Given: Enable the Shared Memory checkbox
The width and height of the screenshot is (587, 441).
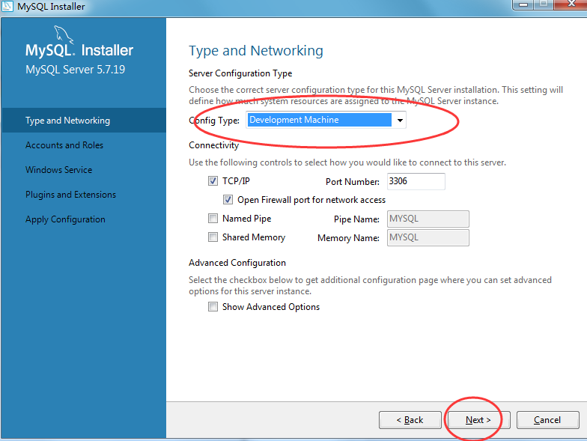Looking at the screenshot, I should coord(213,237).
